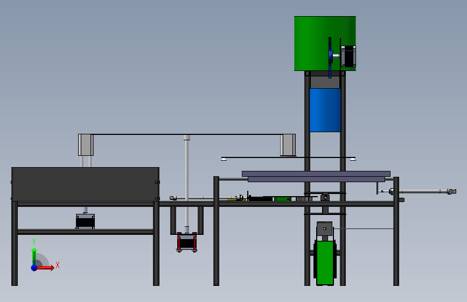Select the right gray gantry block
Image resolution: width=467 pixels, height=302 pixels.
pyautogui.click(x=288, y=145)
